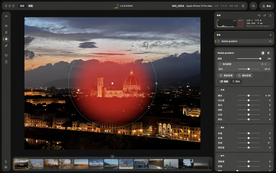Click the reset edits circular arrow

(270, 15)
